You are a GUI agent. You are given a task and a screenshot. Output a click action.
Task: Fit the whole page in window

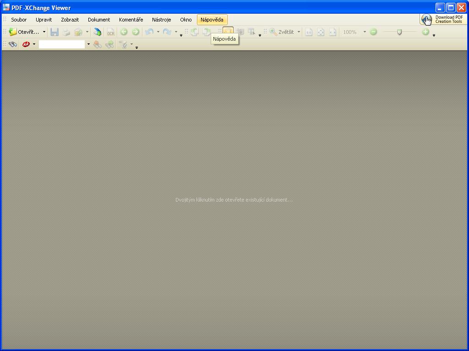(x=321, y=32)
